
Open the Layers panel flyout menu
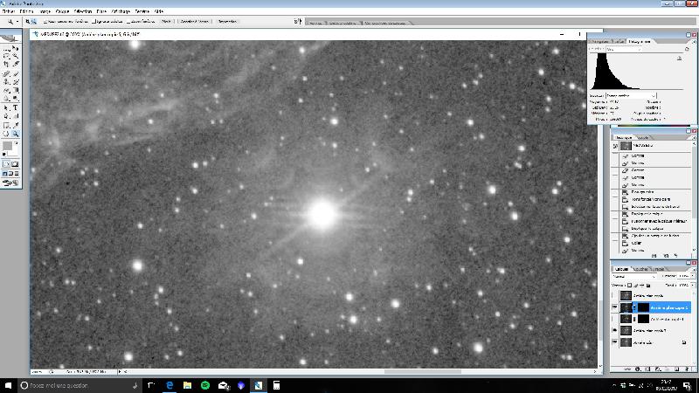coord(695,270)
